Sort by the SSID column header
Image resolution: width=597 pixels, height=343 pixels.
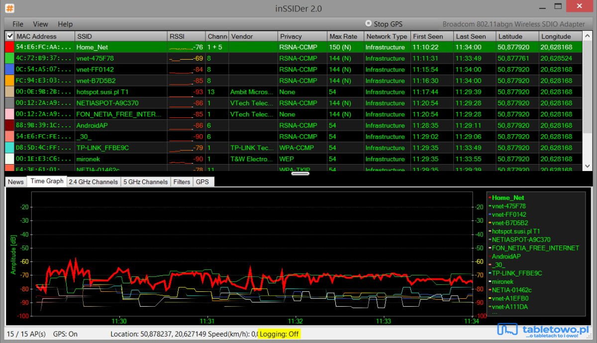point(121,36)
